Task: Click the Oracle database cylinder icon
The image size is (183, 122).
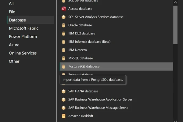Action: click(63, 25)
